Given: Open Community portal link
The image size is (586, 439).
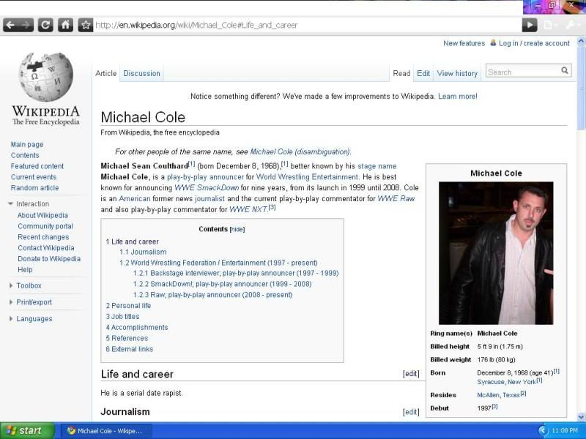Looking at the screenshot, I should (x=45, y=226).
